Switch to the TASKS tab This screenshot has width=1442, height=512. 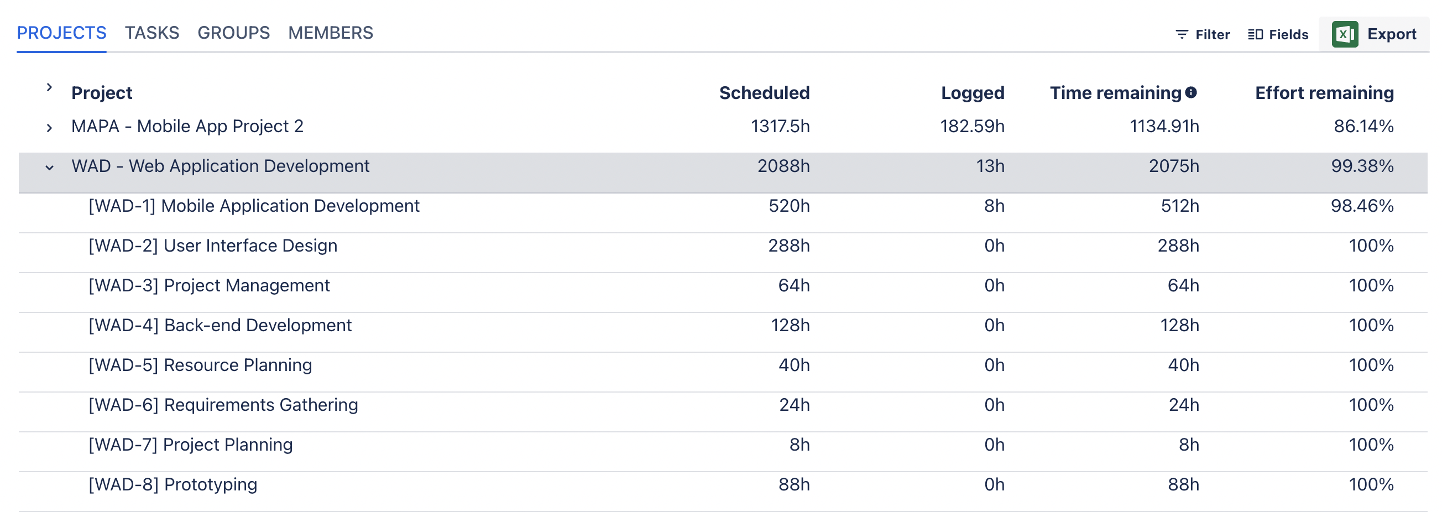pyautogui.click(x=151, y=33)
